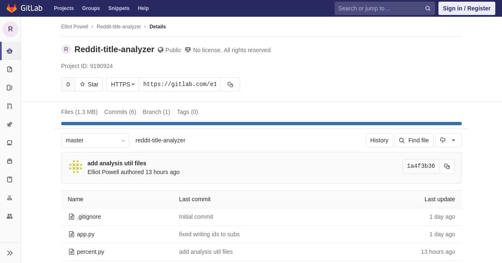Screen dimensions: 502x263
Task: Click the Elliot Powell commit avatar
Action: (x=76, y=167)
